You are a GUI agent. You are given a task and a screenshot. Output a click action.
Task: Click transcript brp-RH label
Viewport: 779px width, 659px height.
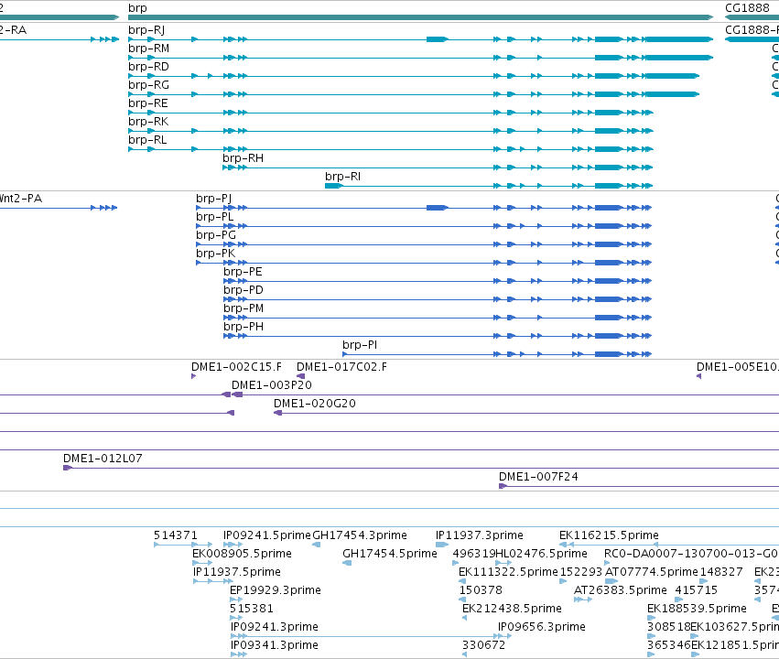point(243,158)
